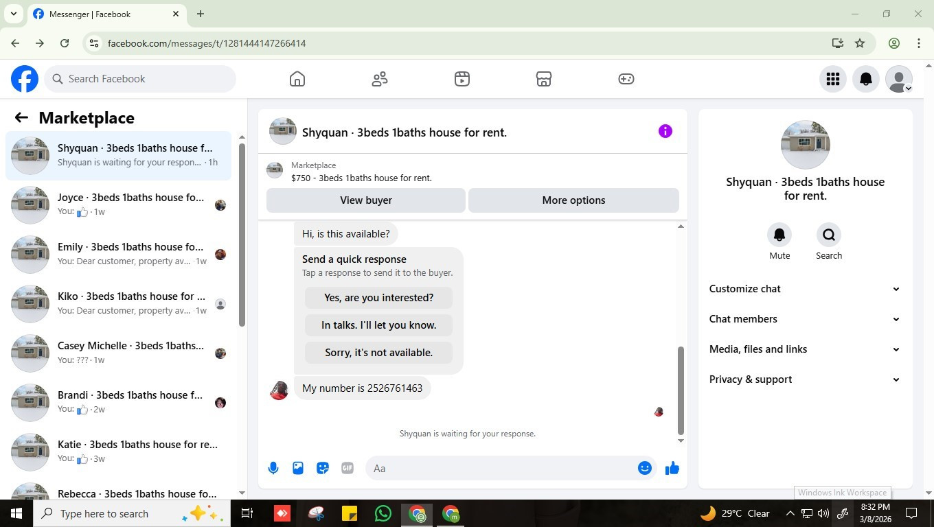
Task: Open the tab search dropdown arrow
Action: 13,14
